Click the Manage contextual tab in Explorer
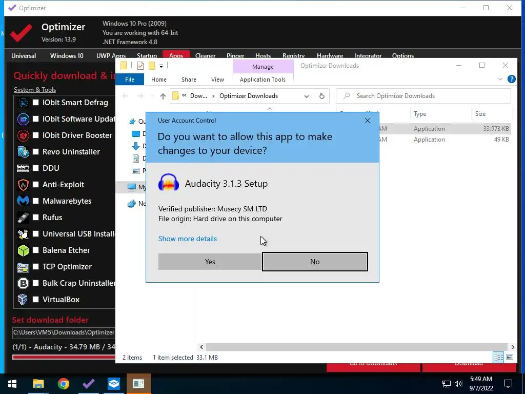The image size is (525, 394). coord(263,67)
